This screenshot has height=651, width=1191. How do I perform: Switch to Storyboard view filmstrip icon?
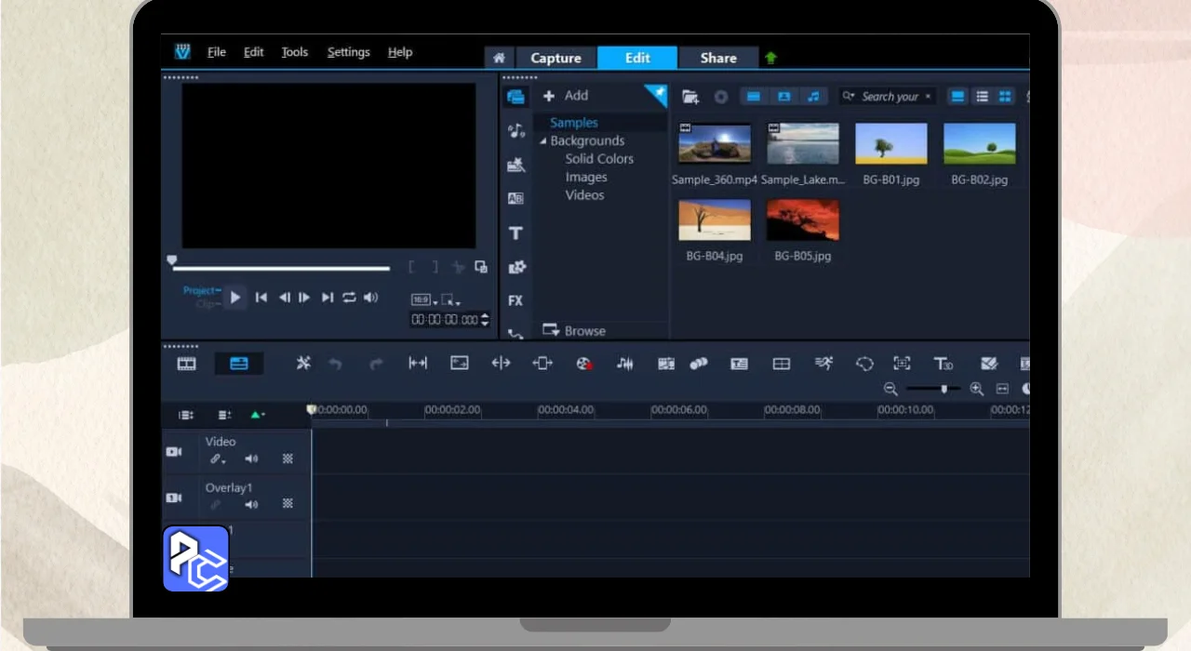point(187,364)
